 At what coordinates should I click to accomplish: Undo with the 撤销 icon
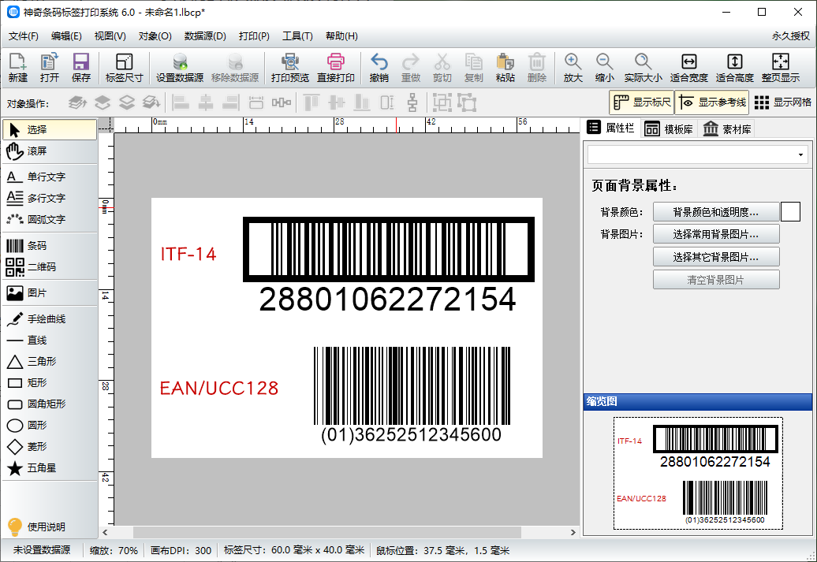point(379,68)
